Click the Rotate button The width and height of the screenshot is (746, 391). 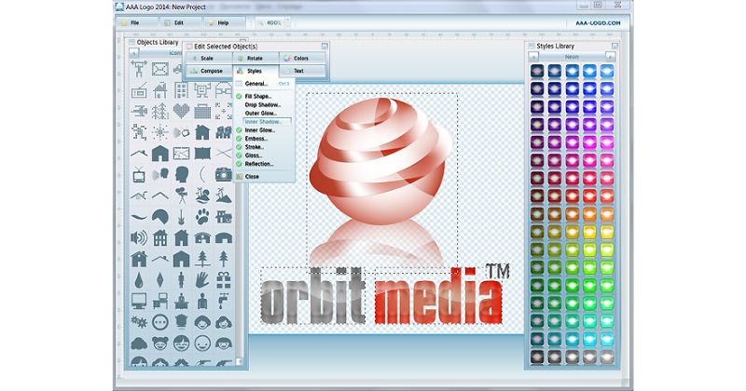coord(255,58)
